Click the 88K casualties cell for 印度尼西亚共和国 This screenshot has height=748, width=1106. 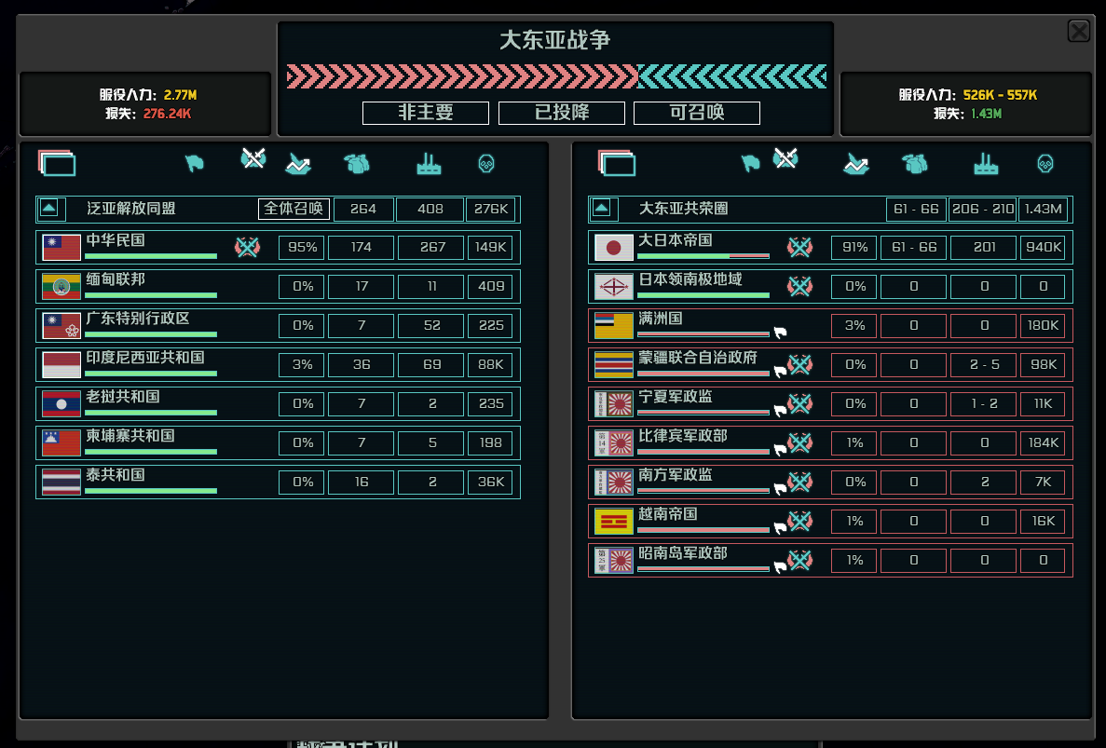click(490, 364)
